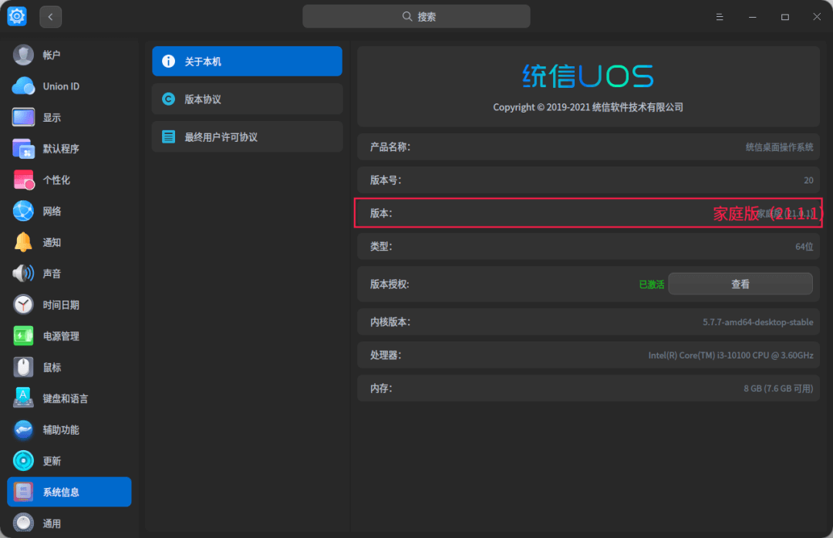Open the Union ID cloud icon

coord(23,86)
